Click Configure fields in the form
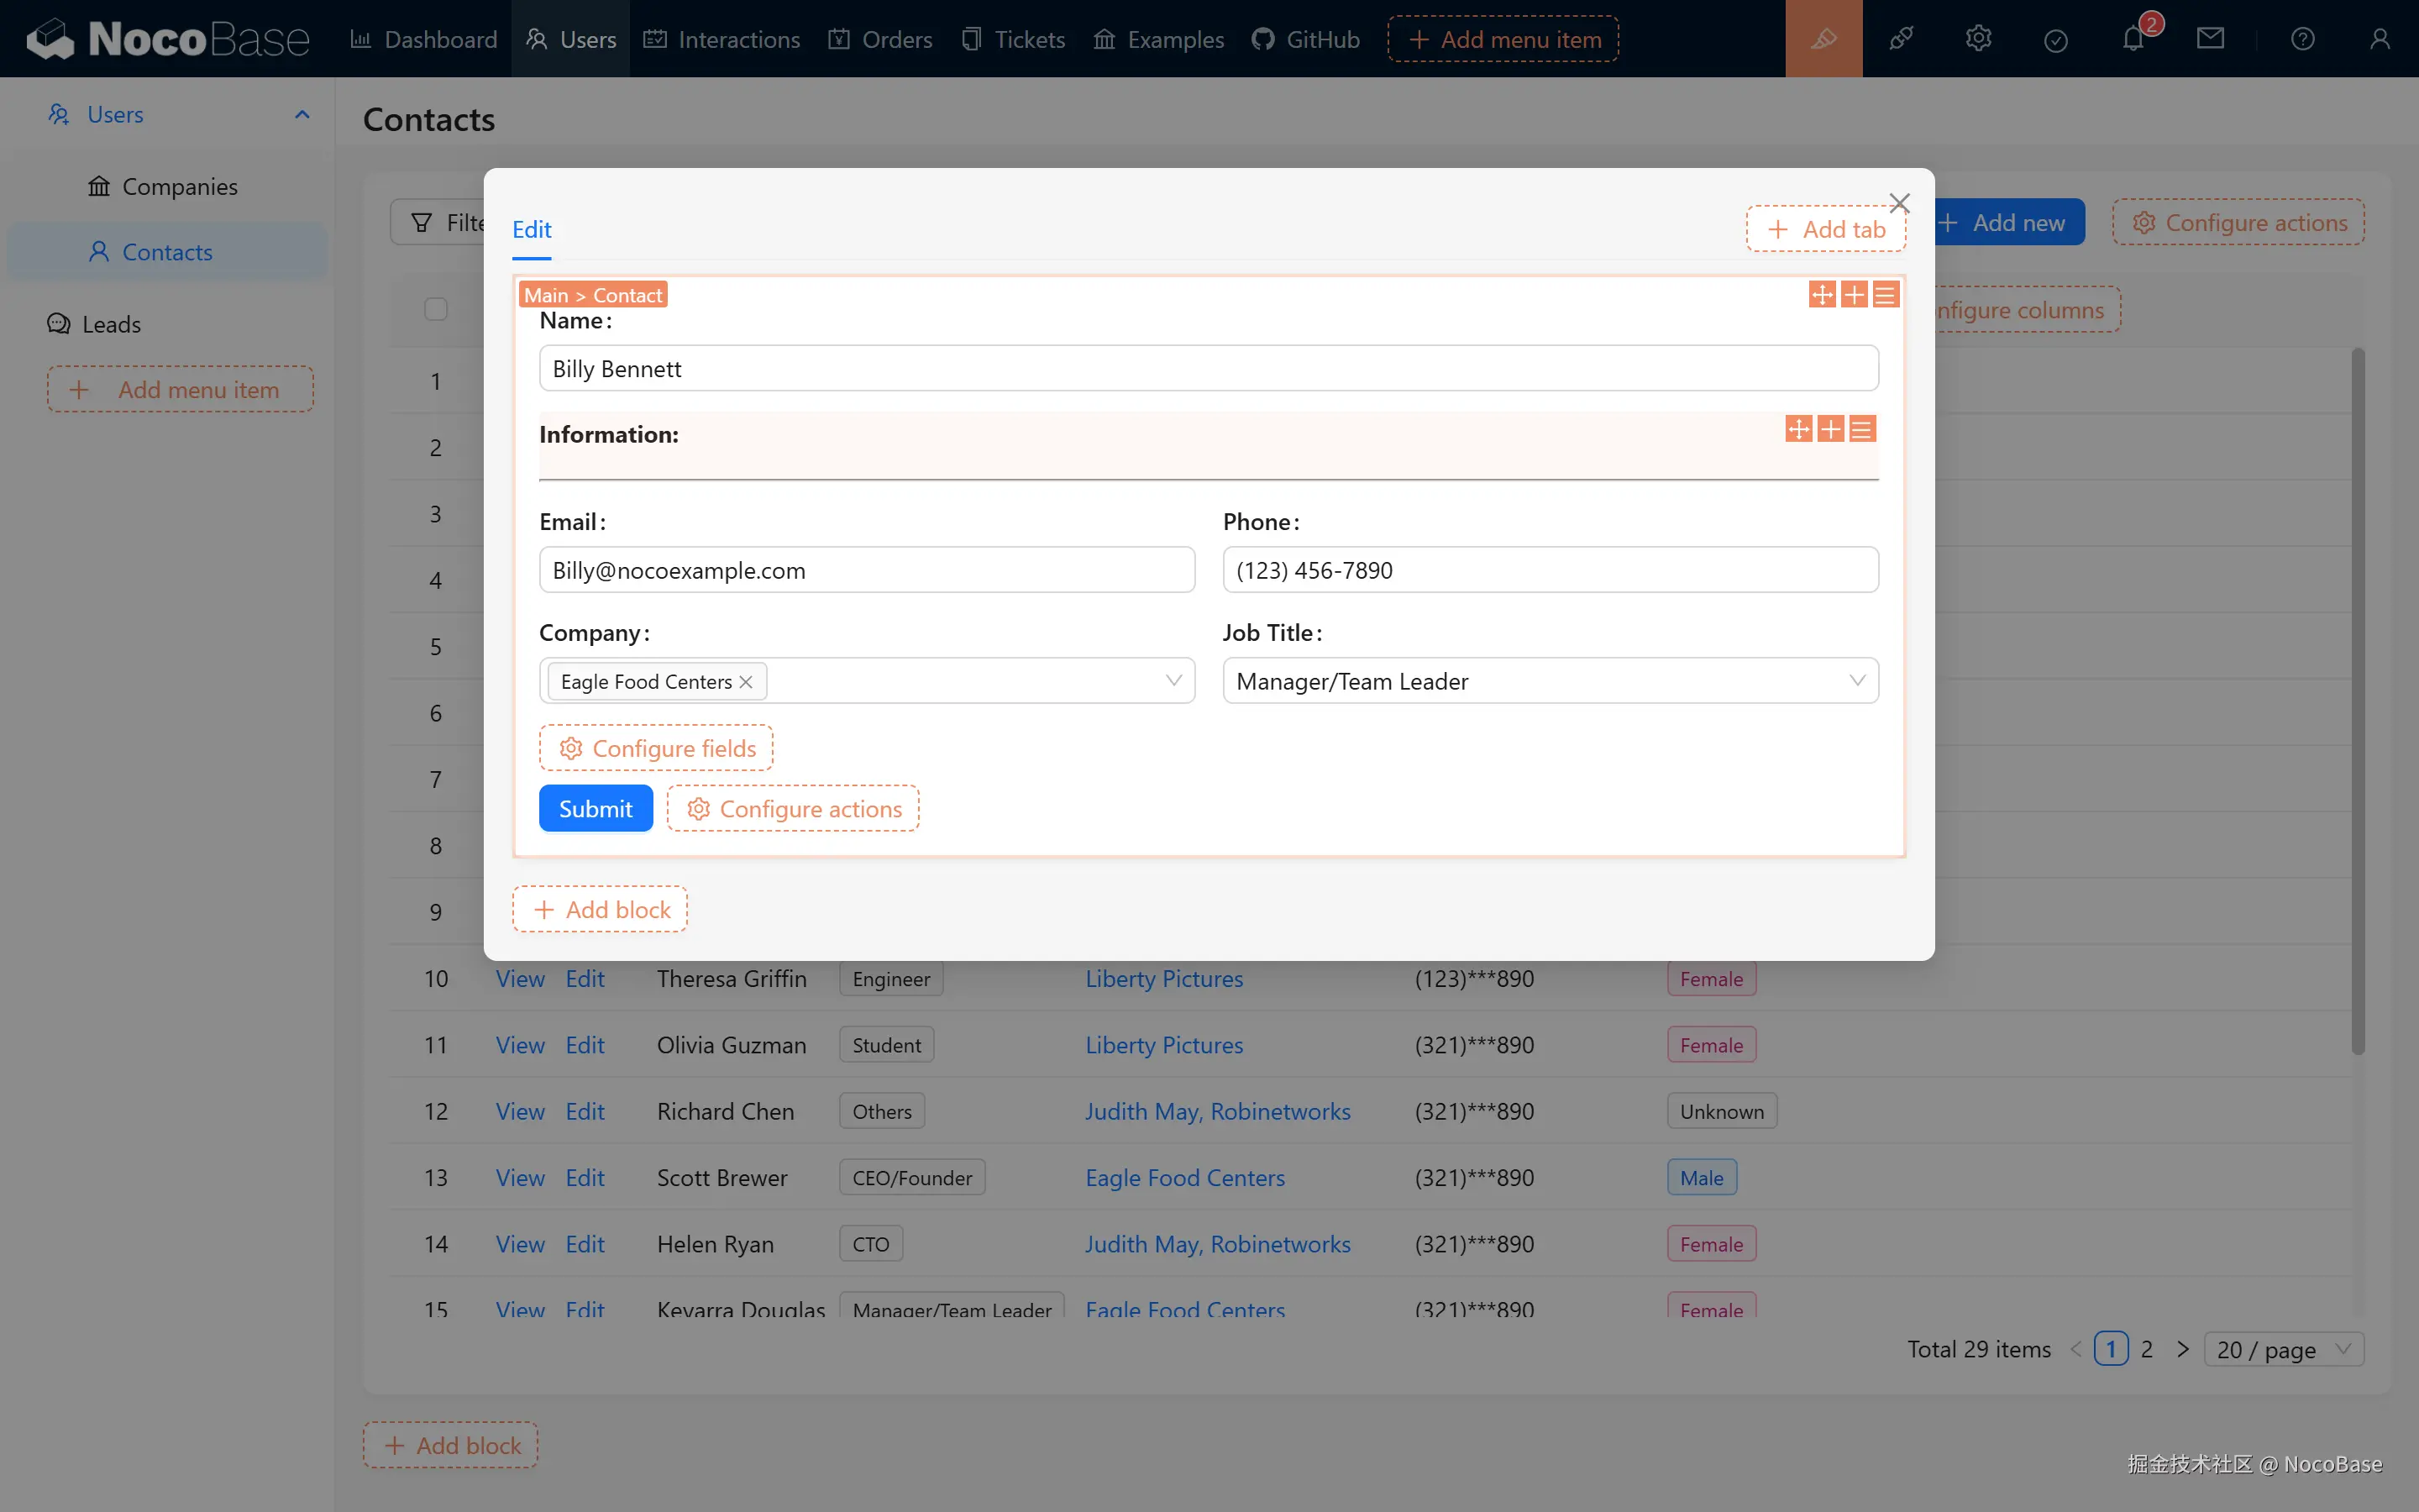Screen dimensions: 2419x1512 [656, 748]
